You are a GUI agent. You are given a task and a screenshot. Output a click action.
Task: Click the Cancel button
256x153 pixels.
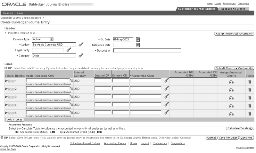pos(211,138)
